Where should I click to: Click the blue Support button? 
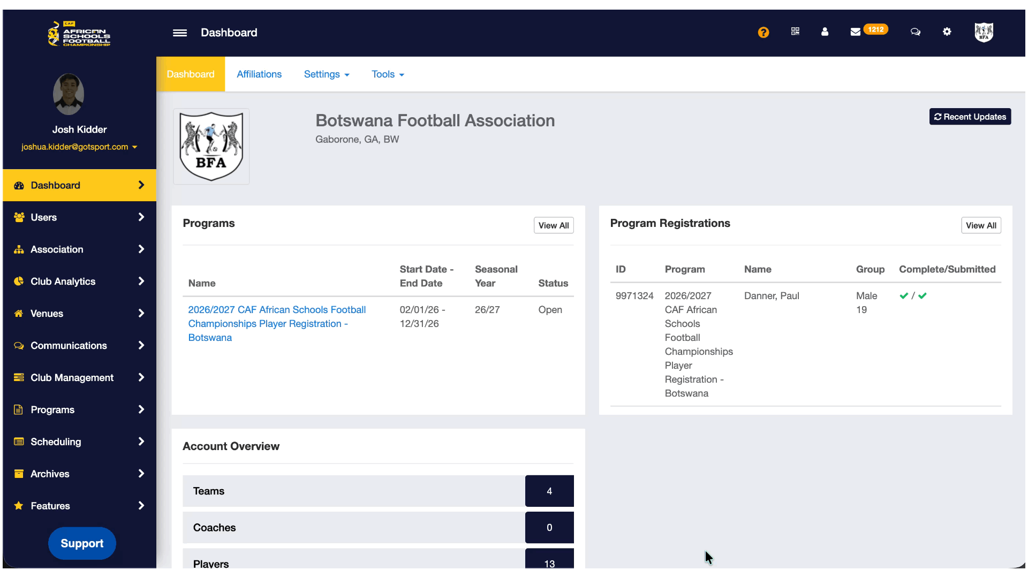click(x=82, y=543)
